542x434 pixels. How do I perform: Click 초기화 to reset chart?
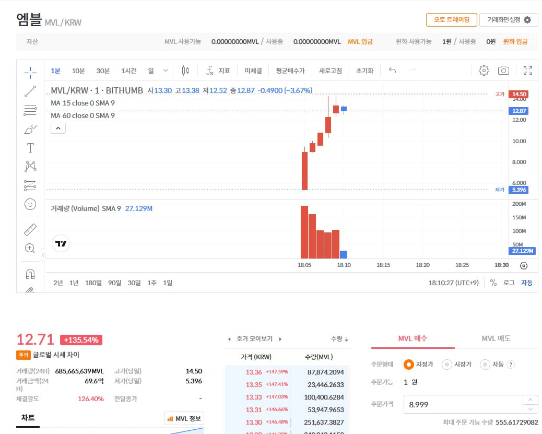point(364,71)
